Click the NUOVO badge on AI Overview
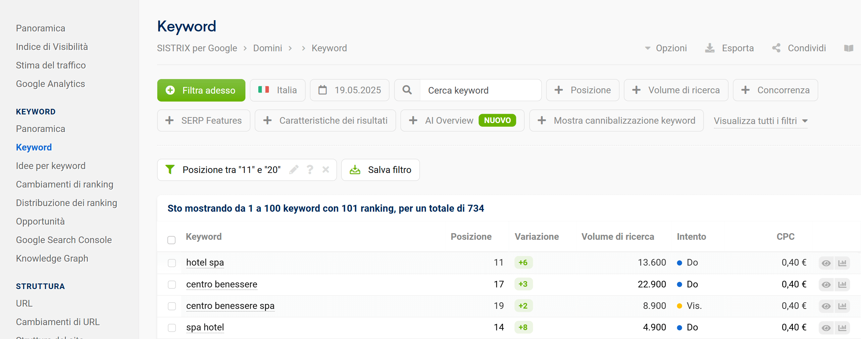This screenshot has width=861, height=339. 497,120
